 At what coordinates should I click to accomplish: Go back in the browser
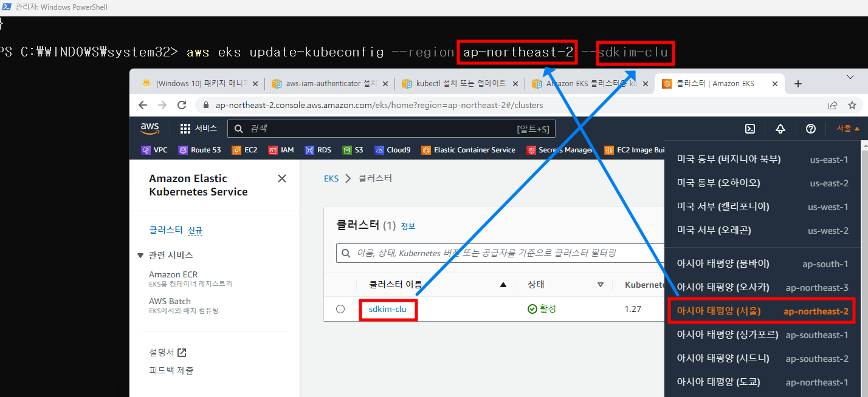pos(143,105)
